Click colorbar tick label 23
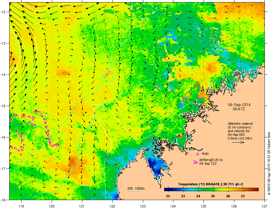Image resolution: width=271 pixels, height=209 pixels. 183,196
